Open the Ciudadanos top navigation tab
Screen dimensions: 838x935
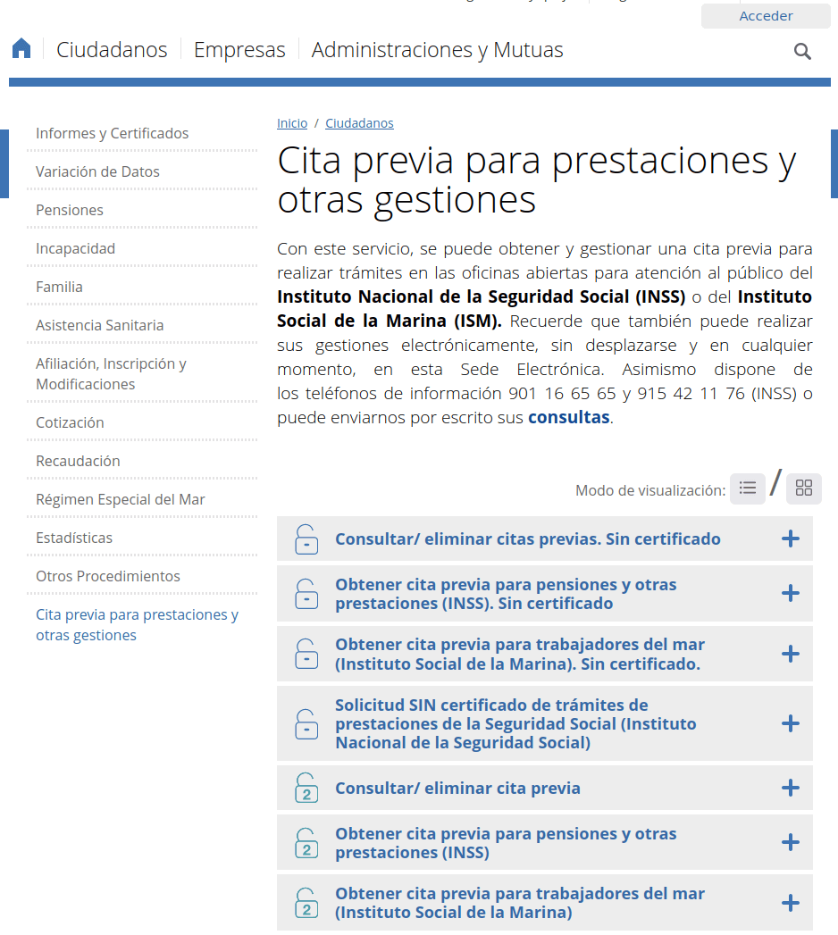click(x=113, y=49)
